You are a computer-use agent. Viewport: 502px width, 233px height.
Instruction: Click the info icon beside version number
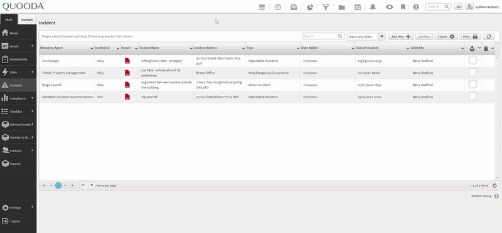[496, 196]
